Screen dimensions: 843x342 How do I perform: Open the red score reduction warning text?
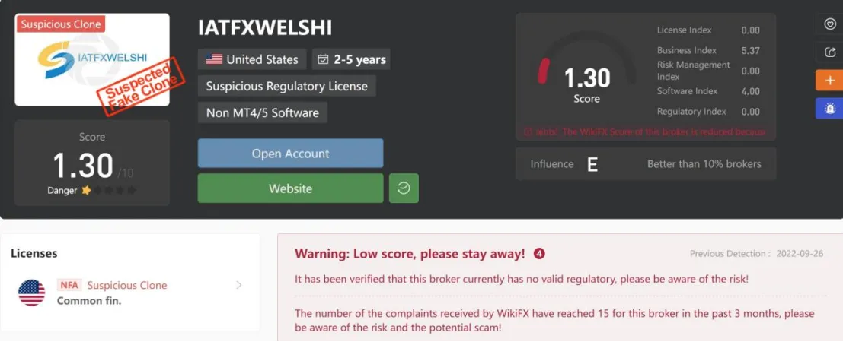(644, 131)
